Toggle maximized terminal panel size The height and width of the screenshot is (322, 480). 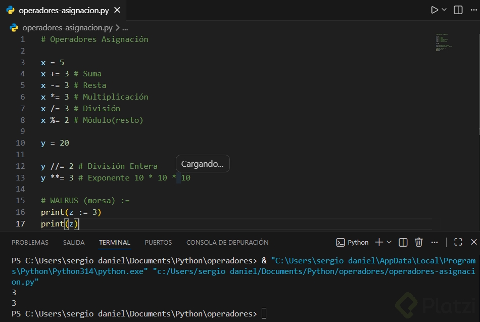click(x=458, y=242)
